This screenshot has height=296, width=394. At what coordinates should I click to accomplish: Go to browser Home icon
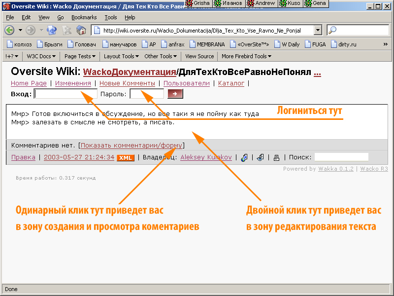(x=81, y=30)
